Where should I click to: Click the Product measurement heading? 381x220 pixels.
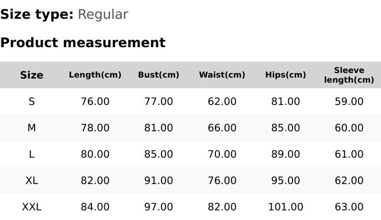83,43
